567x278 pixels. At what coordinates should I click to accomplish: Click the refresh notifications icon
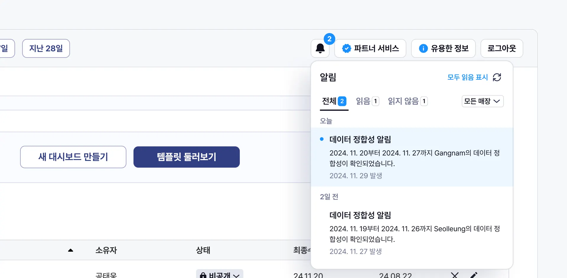click(497, 77)
